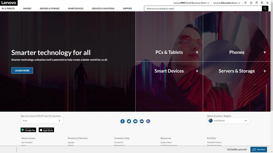Open Phones nav menu
The width and height of the screenshot is (273, 153).
click(27, 8)
